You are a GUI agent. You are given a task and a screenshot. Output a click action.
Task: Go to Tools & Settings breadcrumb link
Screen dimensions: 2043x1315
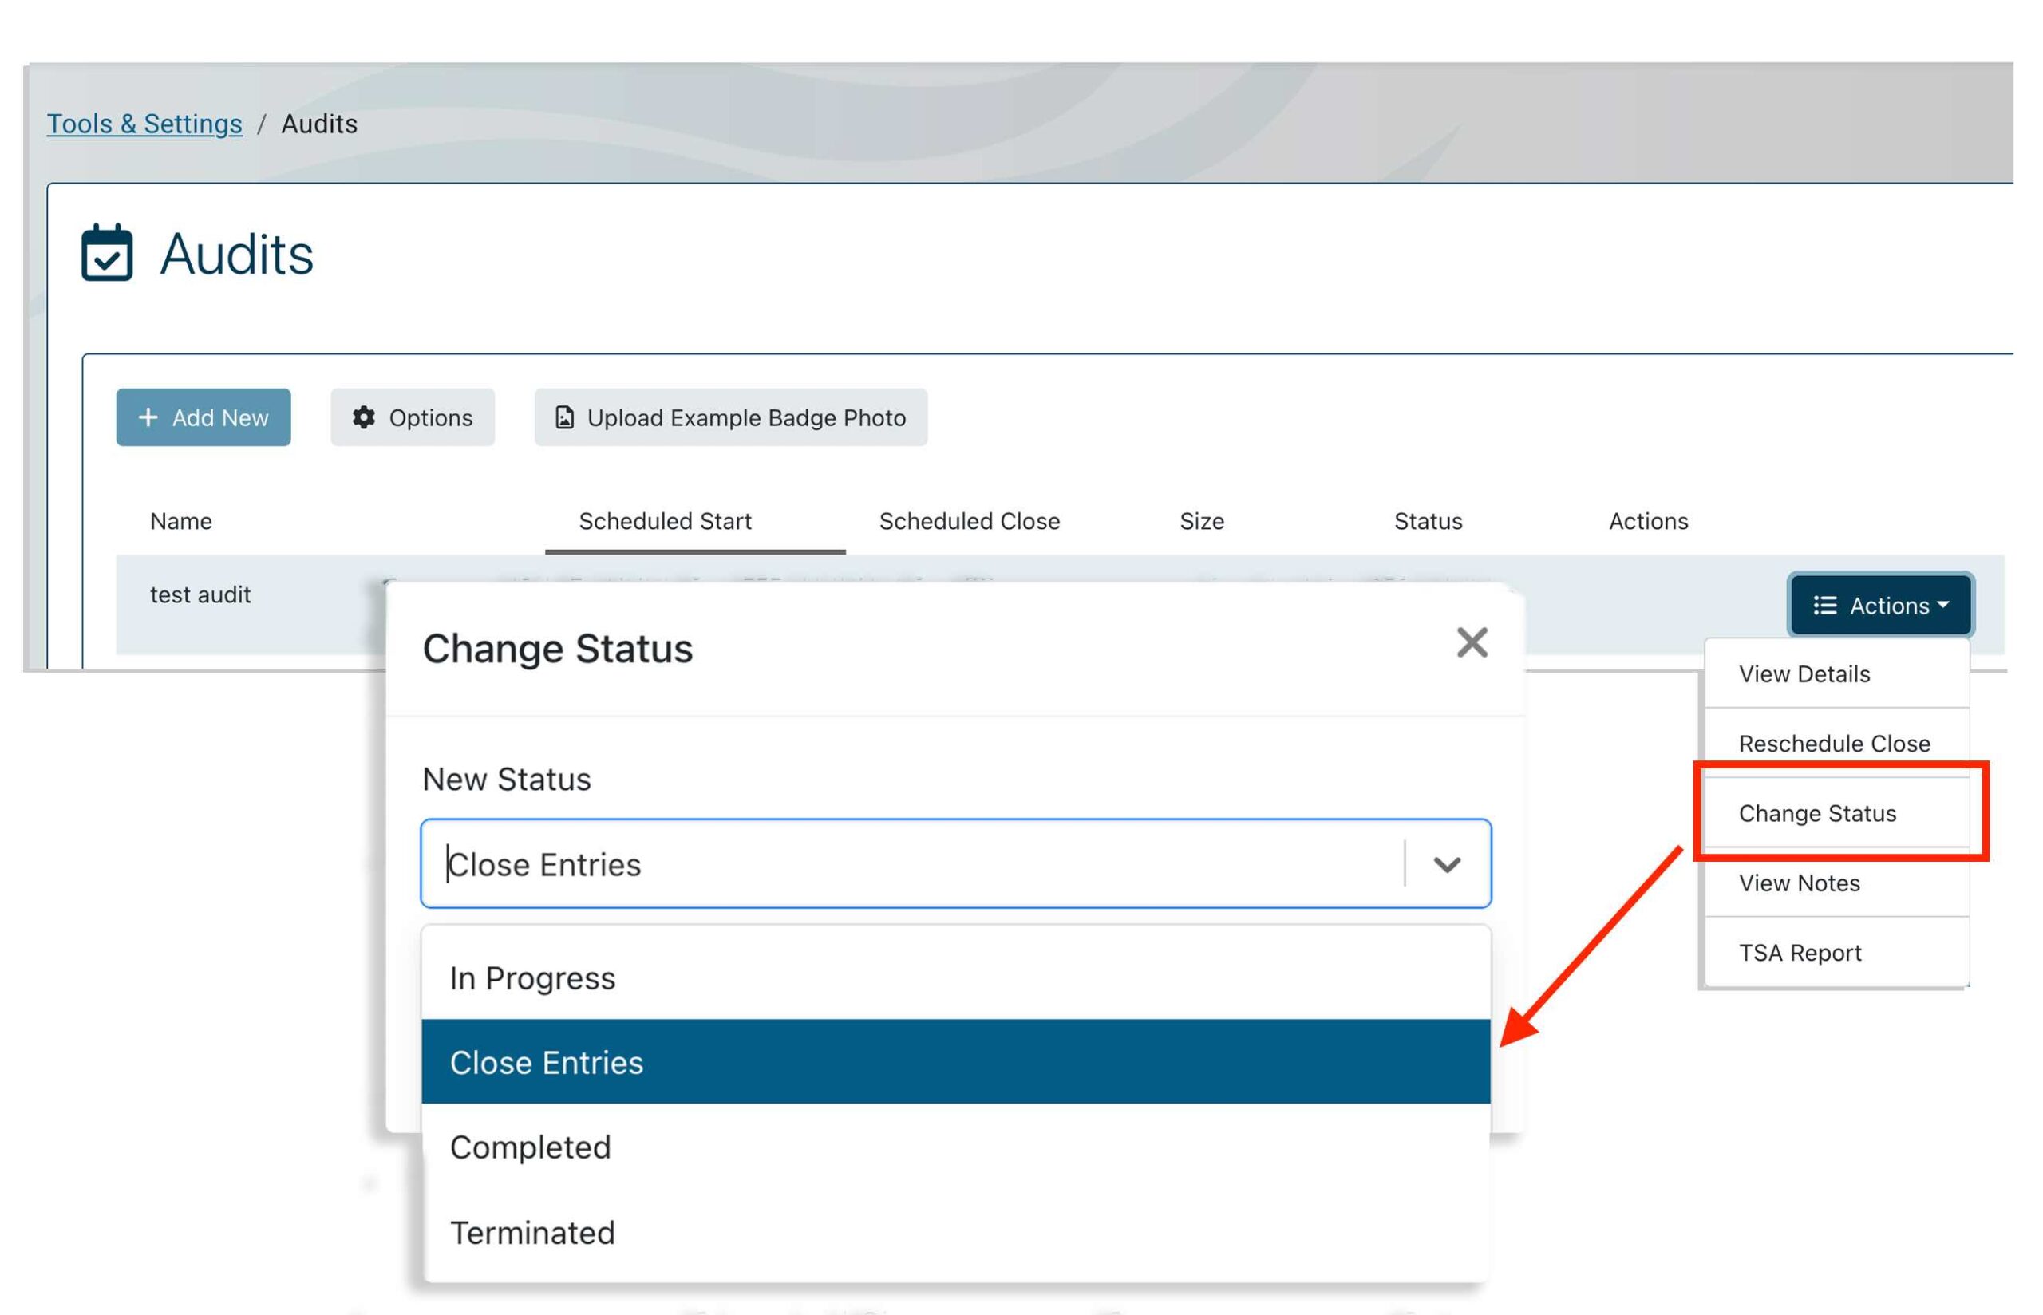click(144, 124)
